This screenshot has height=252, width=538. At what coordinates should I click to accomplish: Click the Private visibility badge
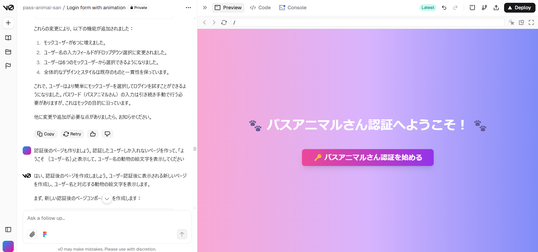[x=139, y=8]
